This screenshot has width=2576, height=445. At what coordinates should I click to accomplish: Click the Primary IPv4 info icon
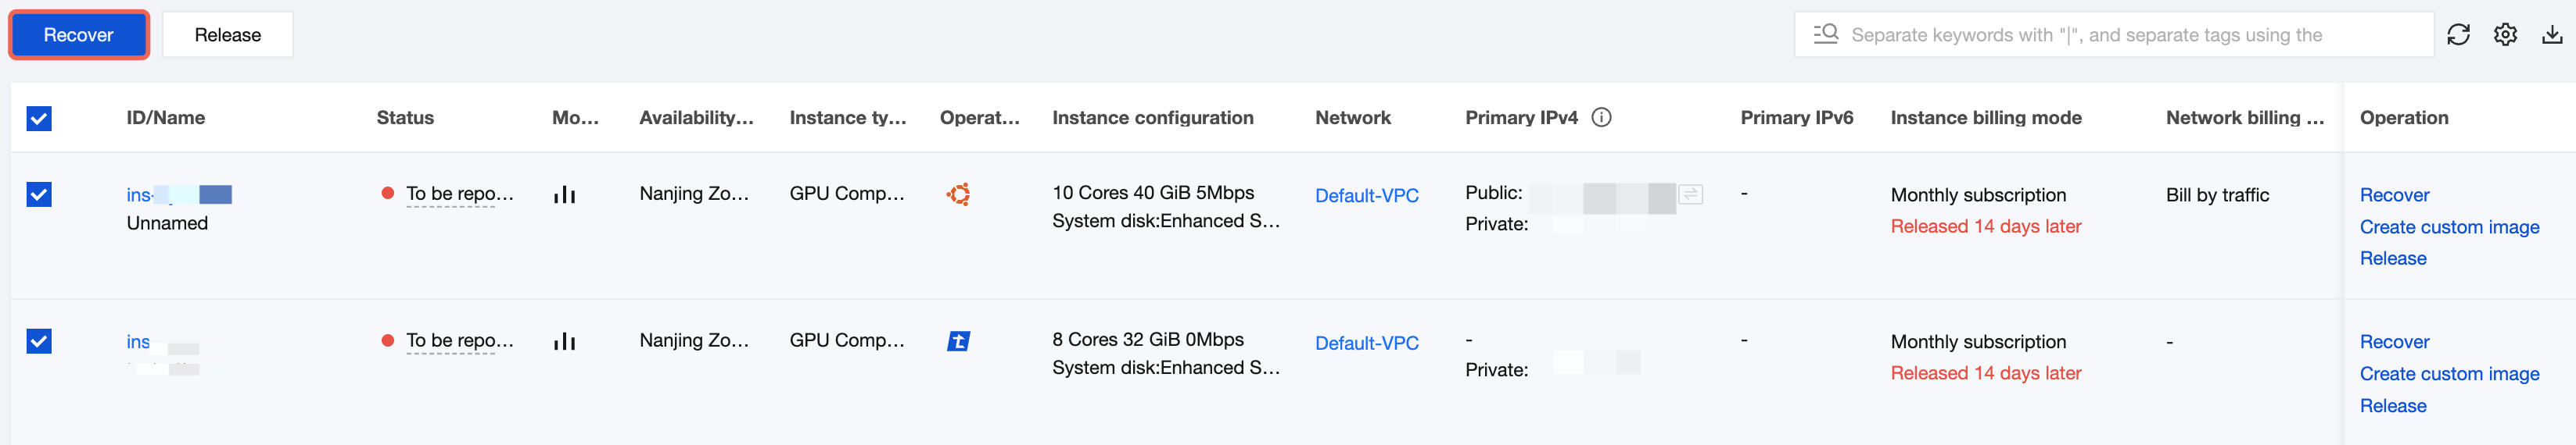tap(1602, 118)
